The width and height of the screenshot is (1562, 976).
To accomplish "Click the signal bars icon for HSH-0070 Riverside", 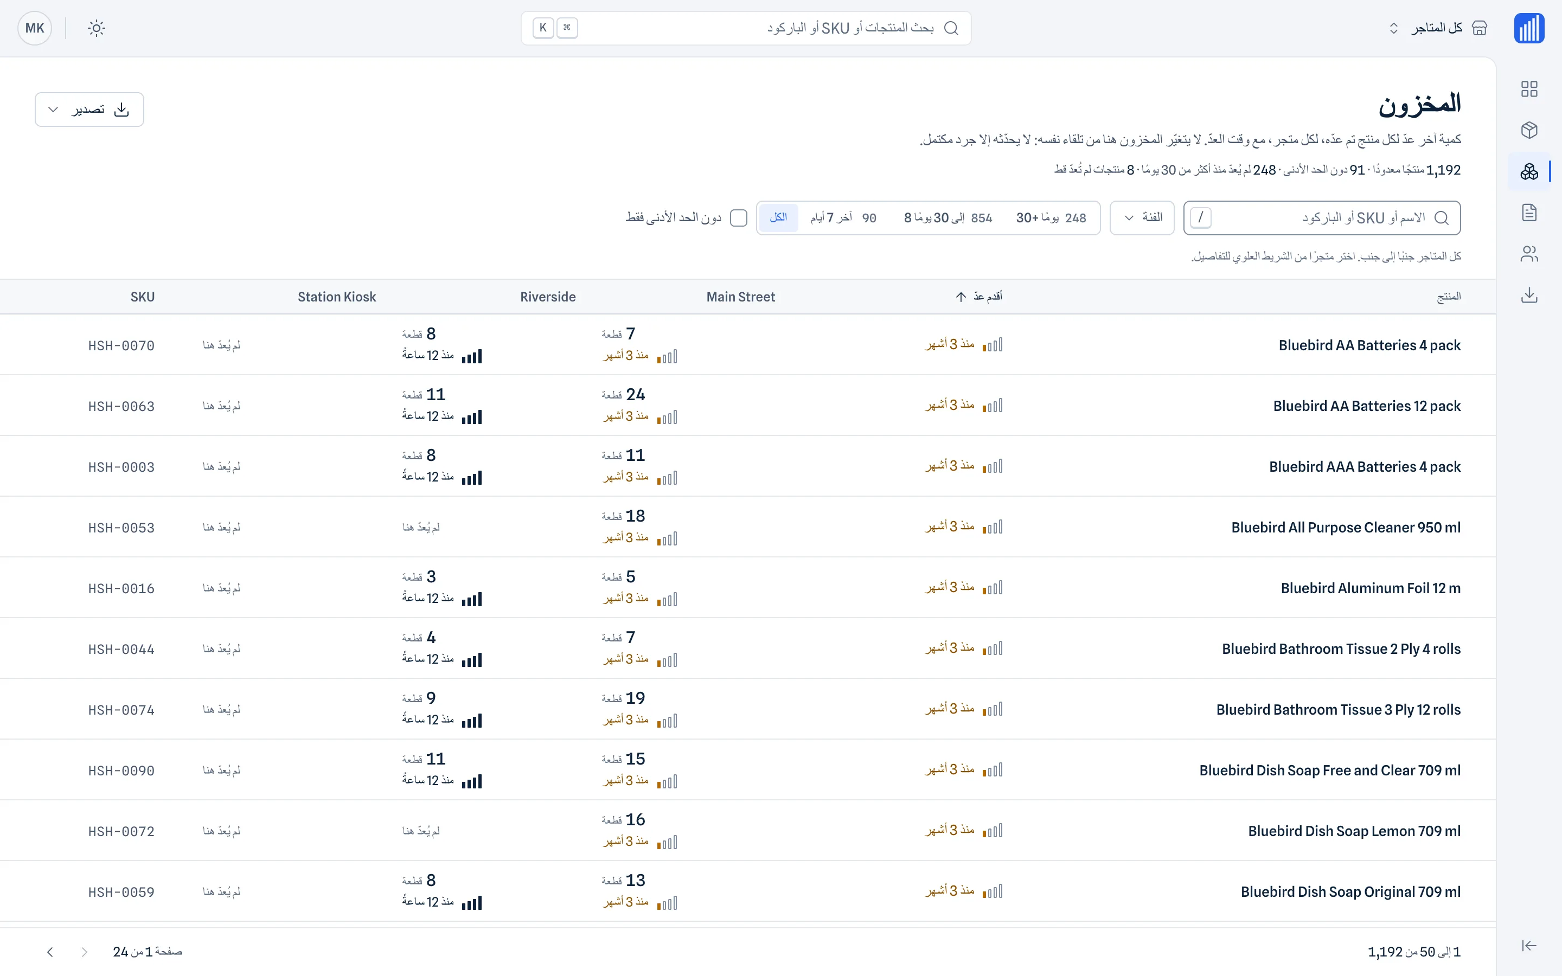I will [x=472, y=356].
